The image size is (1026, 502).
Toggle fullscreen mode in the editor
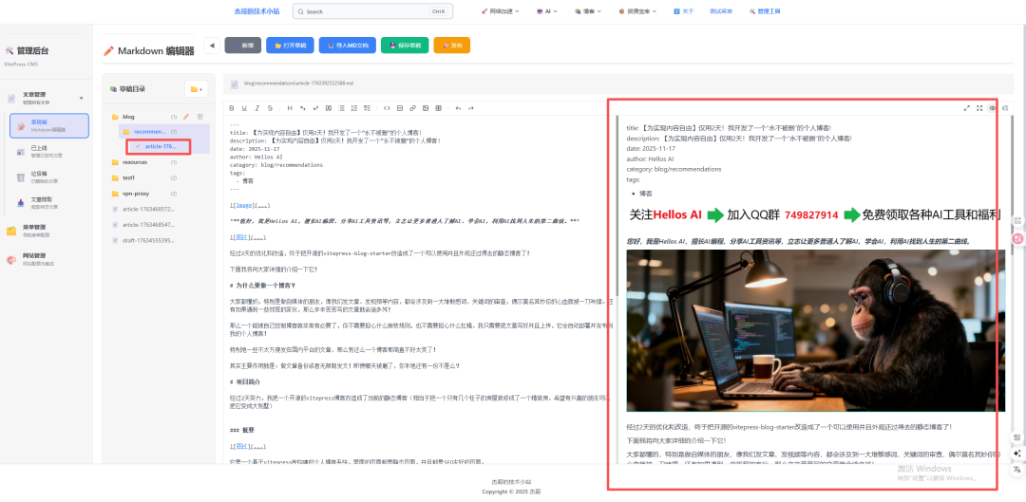(x=979, y=108)
